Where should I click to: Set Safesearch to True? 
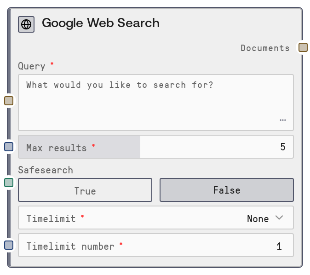pos(85,190)
